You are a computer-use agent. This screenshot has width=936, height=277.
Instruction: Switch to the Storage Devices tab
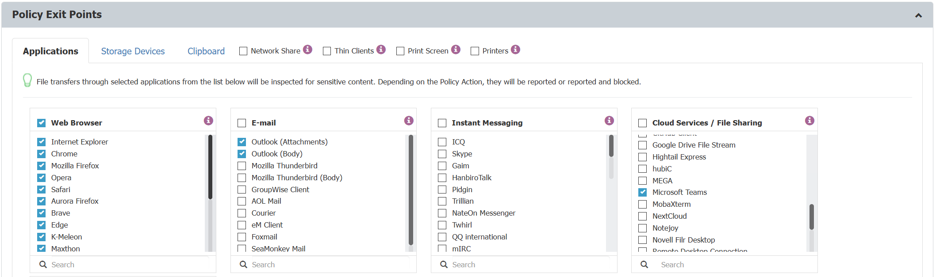click(x=133, y=51)
